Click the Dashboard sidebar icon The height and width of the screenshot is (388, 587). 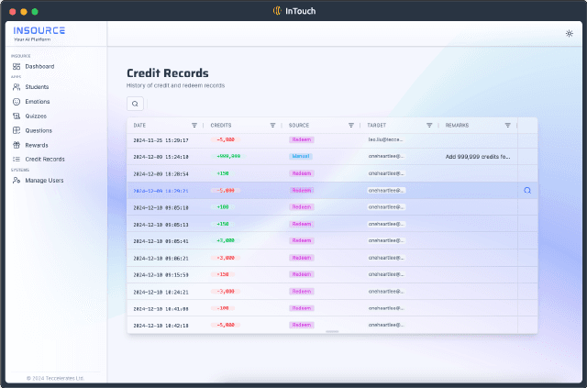point(17,67)
